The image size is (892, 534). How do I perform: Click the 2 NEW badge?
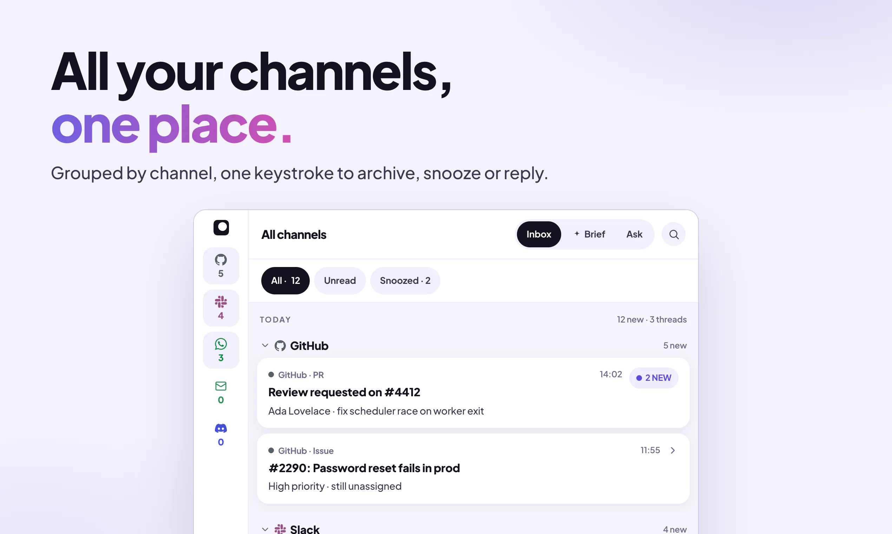(654, 378)
